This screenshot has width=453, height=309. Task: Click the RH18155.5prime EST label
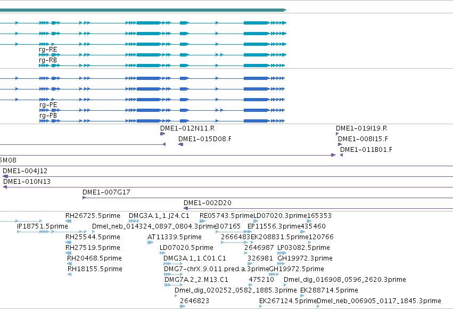pyautogui.click(x=95, y=269)
